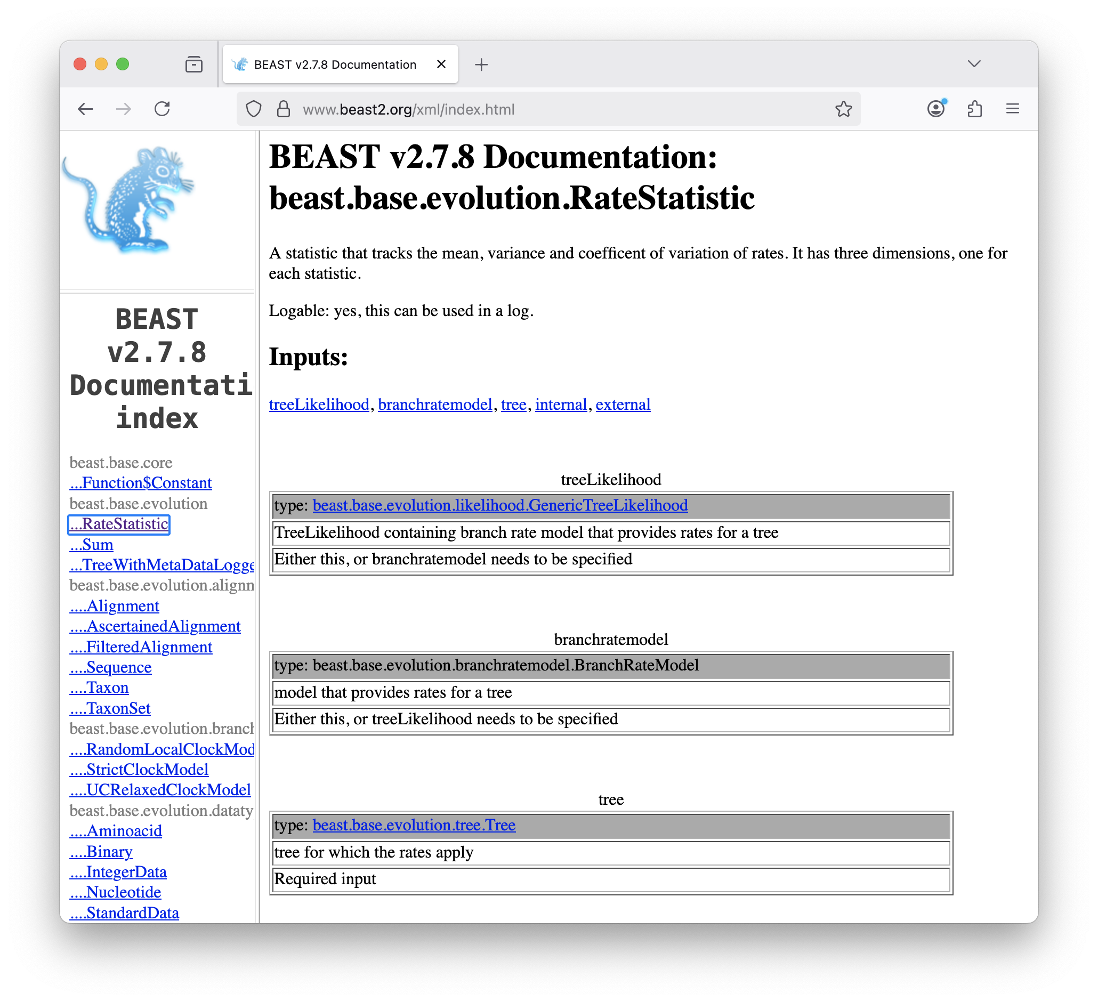The width and height of the screenshot is (1098, 1002).
Task: Open AscertainedAlignment documentation link
Action: (155, 626)
